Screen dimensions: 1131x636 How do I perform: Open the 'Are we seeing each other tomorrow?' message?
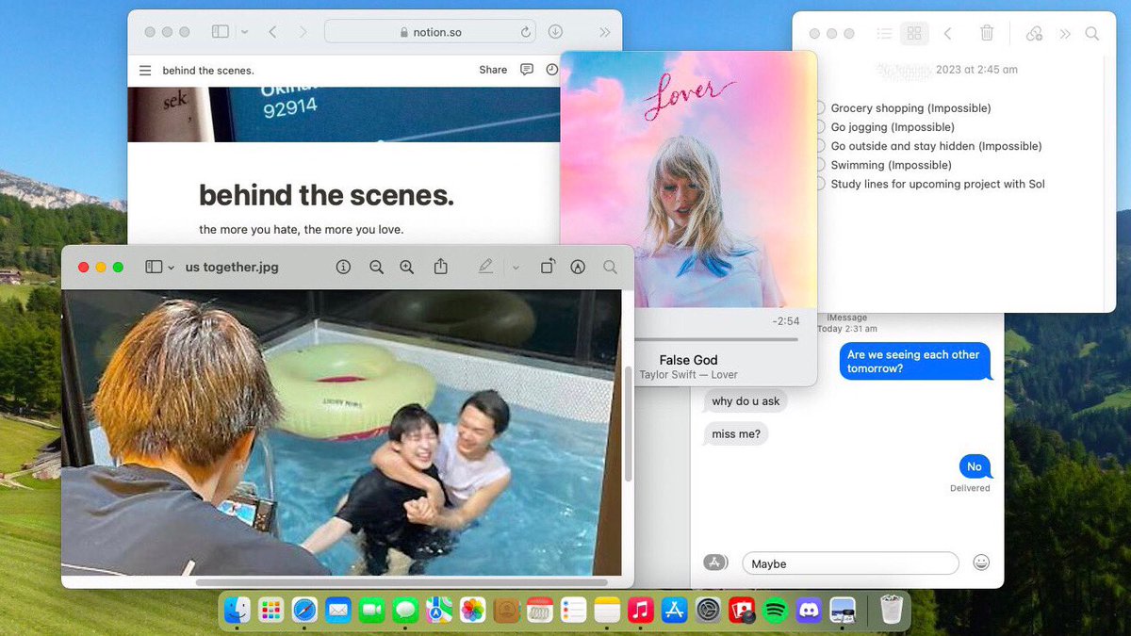[x=913, y=362]
